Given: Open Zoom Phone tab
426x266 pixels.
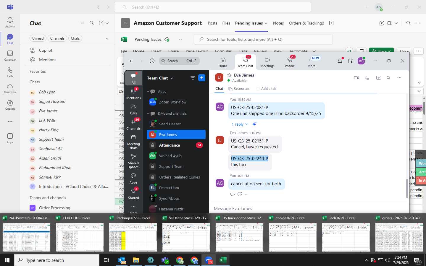Looking at the screenshot, I should pos(290,62).
